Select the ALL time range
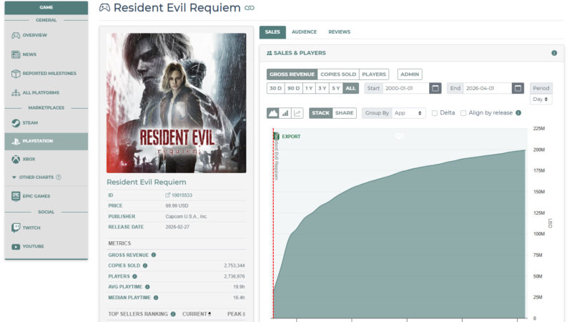 click(x=350, y=88)
